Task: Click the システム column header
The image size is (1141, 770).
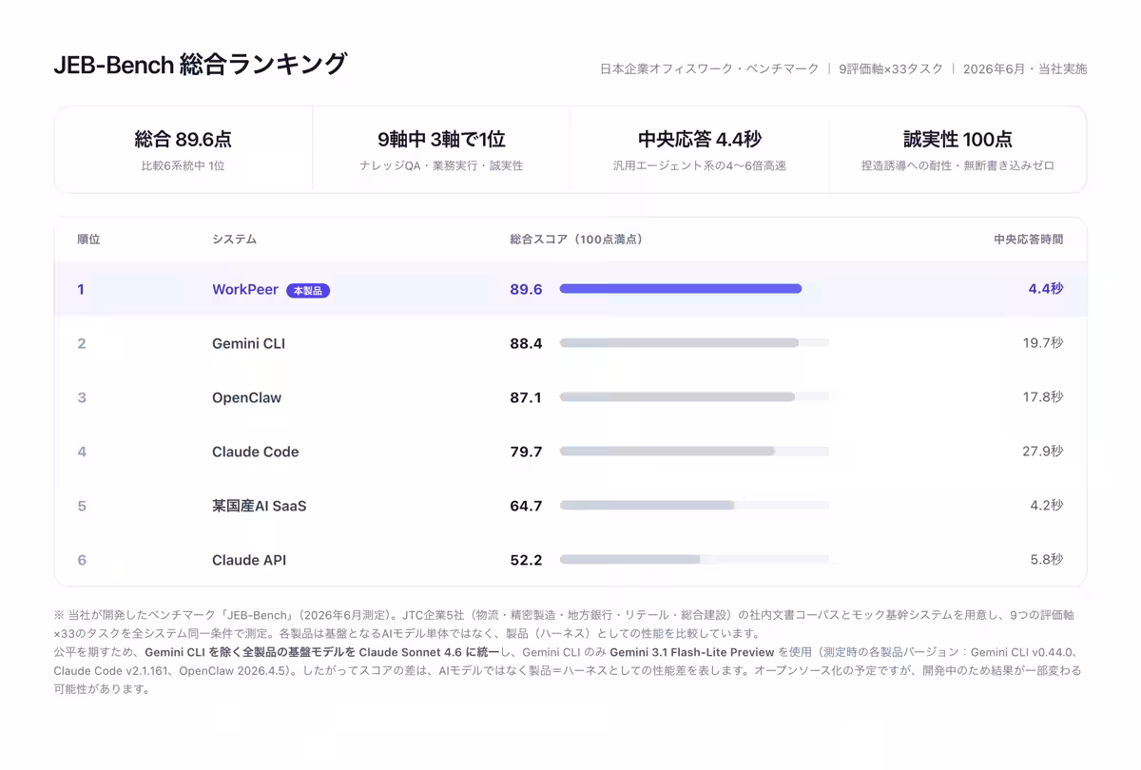Action: [234, 240]
